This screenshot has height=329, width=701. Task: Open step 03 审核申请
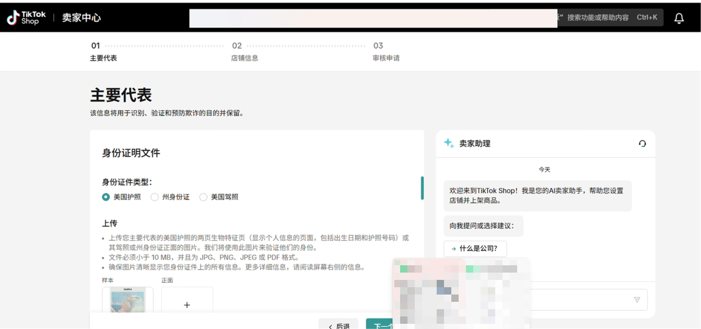coord(385,52)
